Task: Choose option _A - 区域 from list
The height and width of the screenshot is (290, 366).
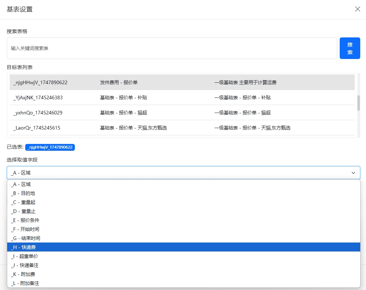Action: pyautogui.click(x=21, y=184)
